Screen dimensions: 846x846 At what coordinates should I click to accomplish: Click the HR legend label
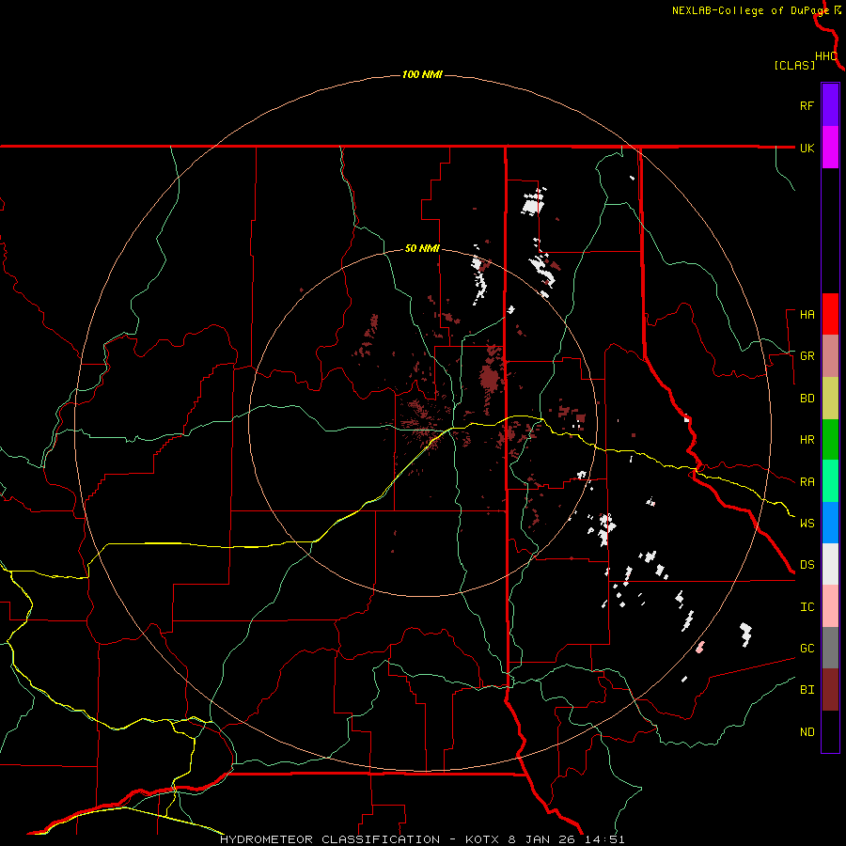(x=807, y=440)
